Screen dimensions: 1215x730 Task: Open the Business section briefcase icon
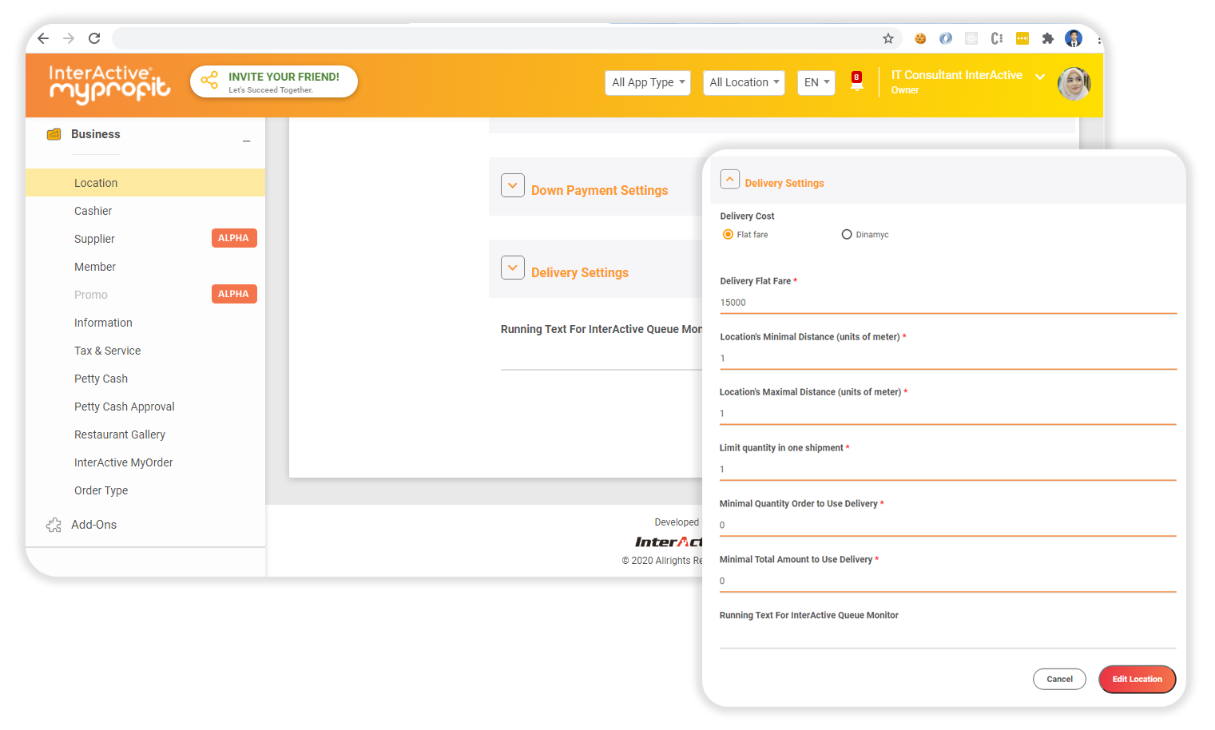click(x=54, y=134)
